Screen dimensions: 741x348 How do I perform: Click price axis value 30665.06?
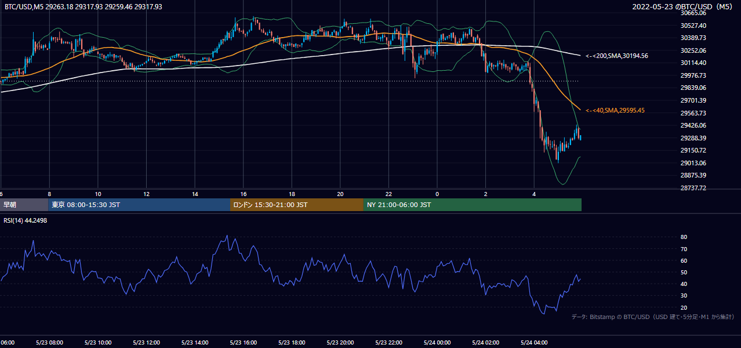[x=693, y=13]
